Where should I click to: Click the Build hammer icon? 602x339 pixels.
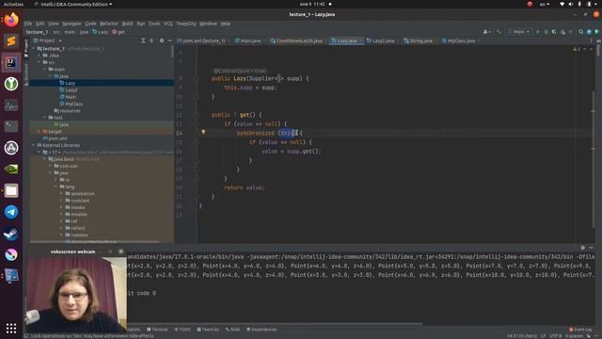(499, 32)
